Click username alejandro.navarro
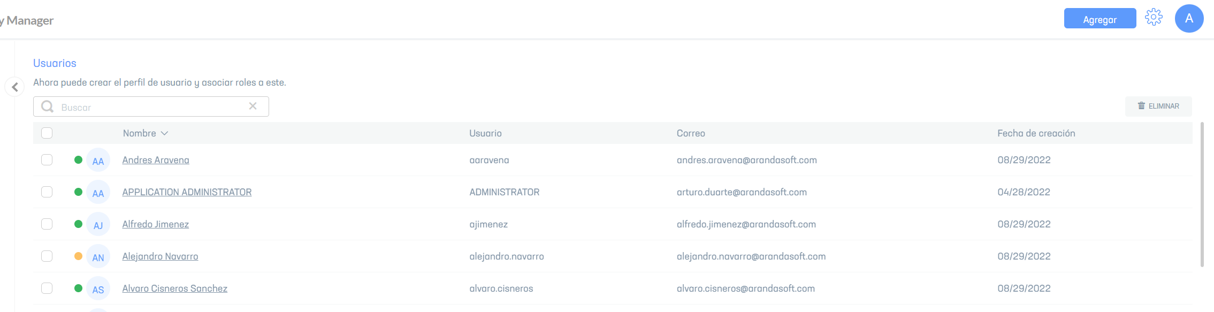The height and width of the screenshot is (312, 1214). tap(507, 256)
